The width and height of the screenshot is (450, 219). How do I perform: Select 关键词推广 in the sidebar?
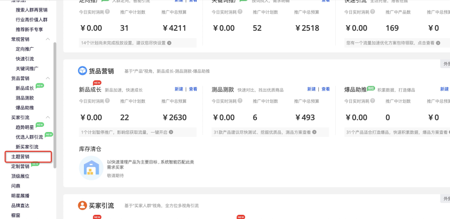click(27, 68)
